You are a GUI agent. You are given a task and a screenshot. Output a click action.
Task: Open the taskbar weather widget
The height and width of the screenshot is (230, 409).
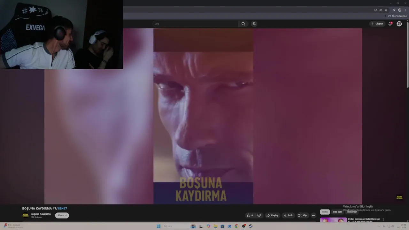tap(13, 226)
